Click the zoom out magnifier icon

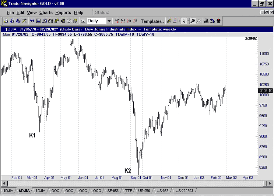coord(198,21)
